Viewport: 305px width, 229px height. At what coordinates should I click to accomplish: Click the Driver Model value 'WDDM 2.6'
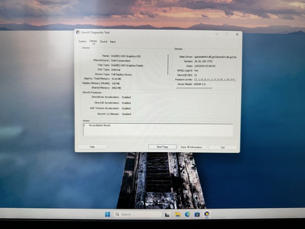(x=200, y=84)
